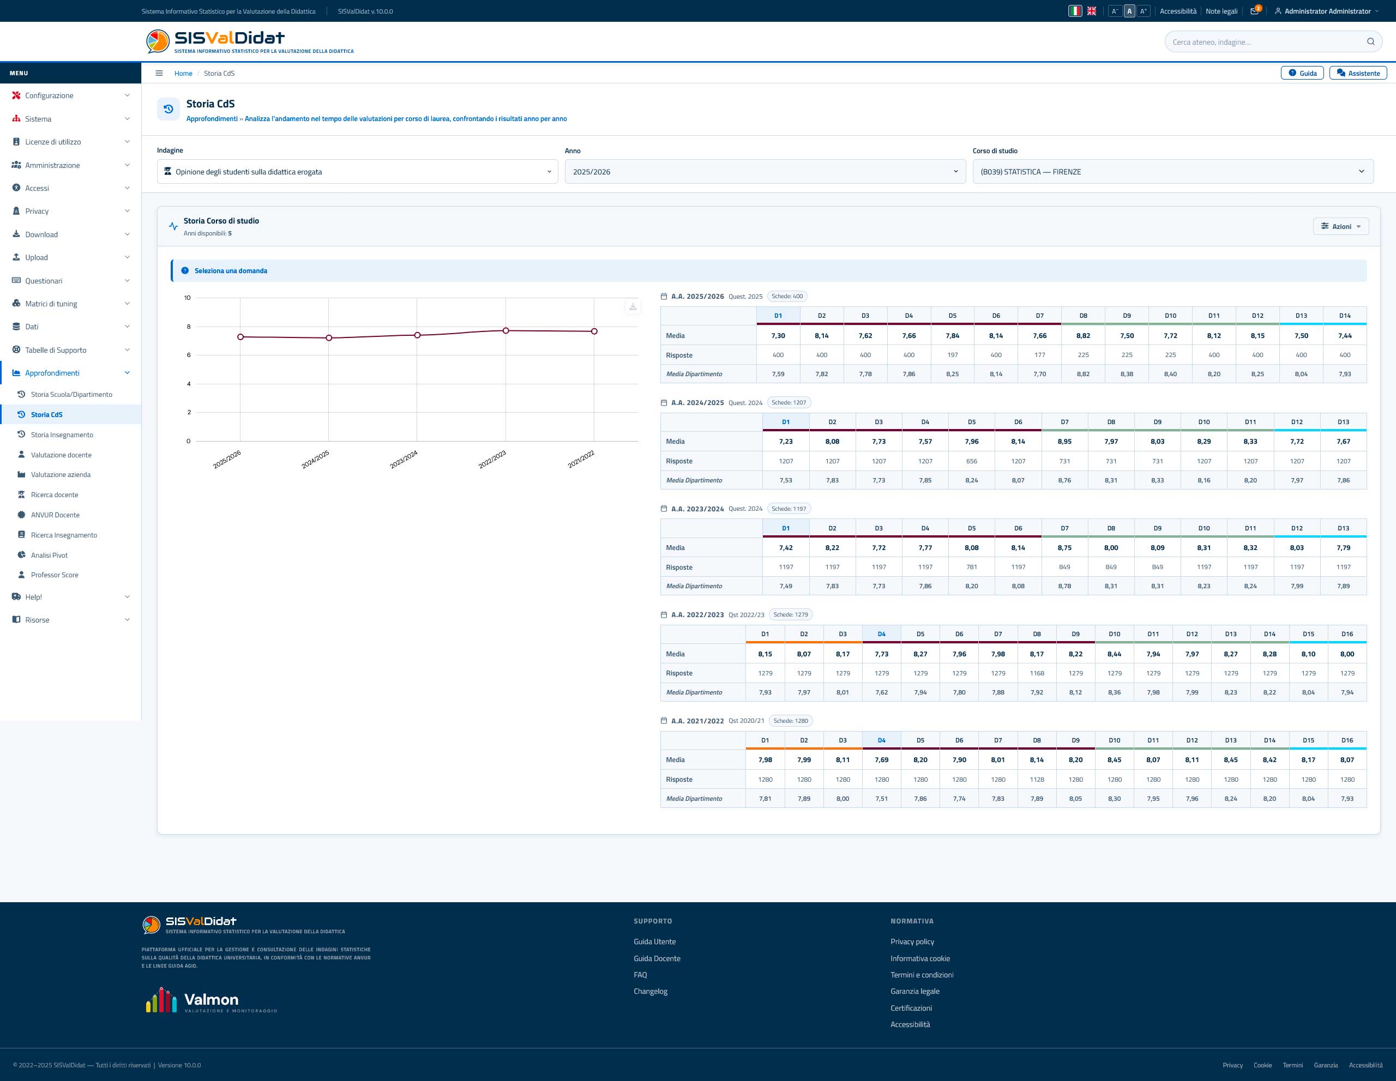
Task: Switch language to English flag
Action: (1092, 11)
